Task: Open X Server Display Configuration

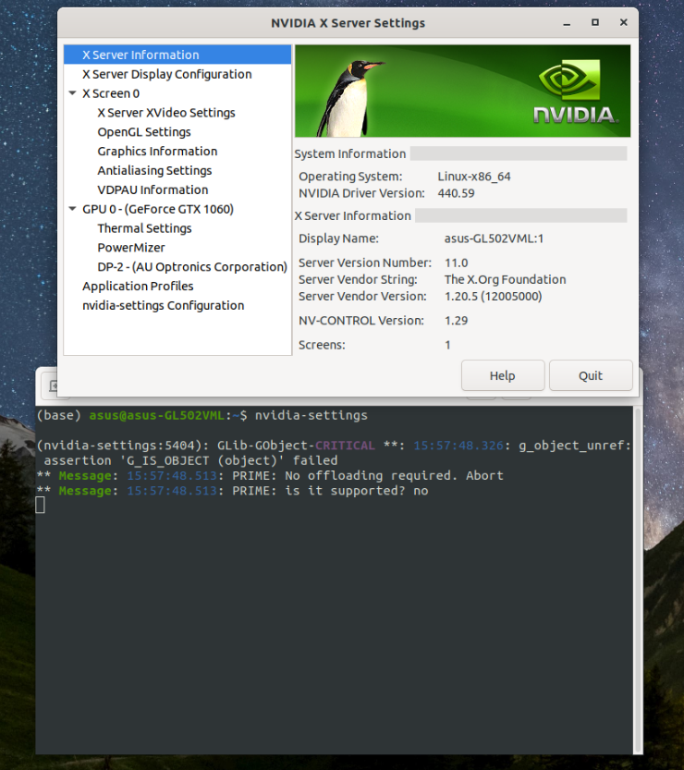Action: click(167, 74)
